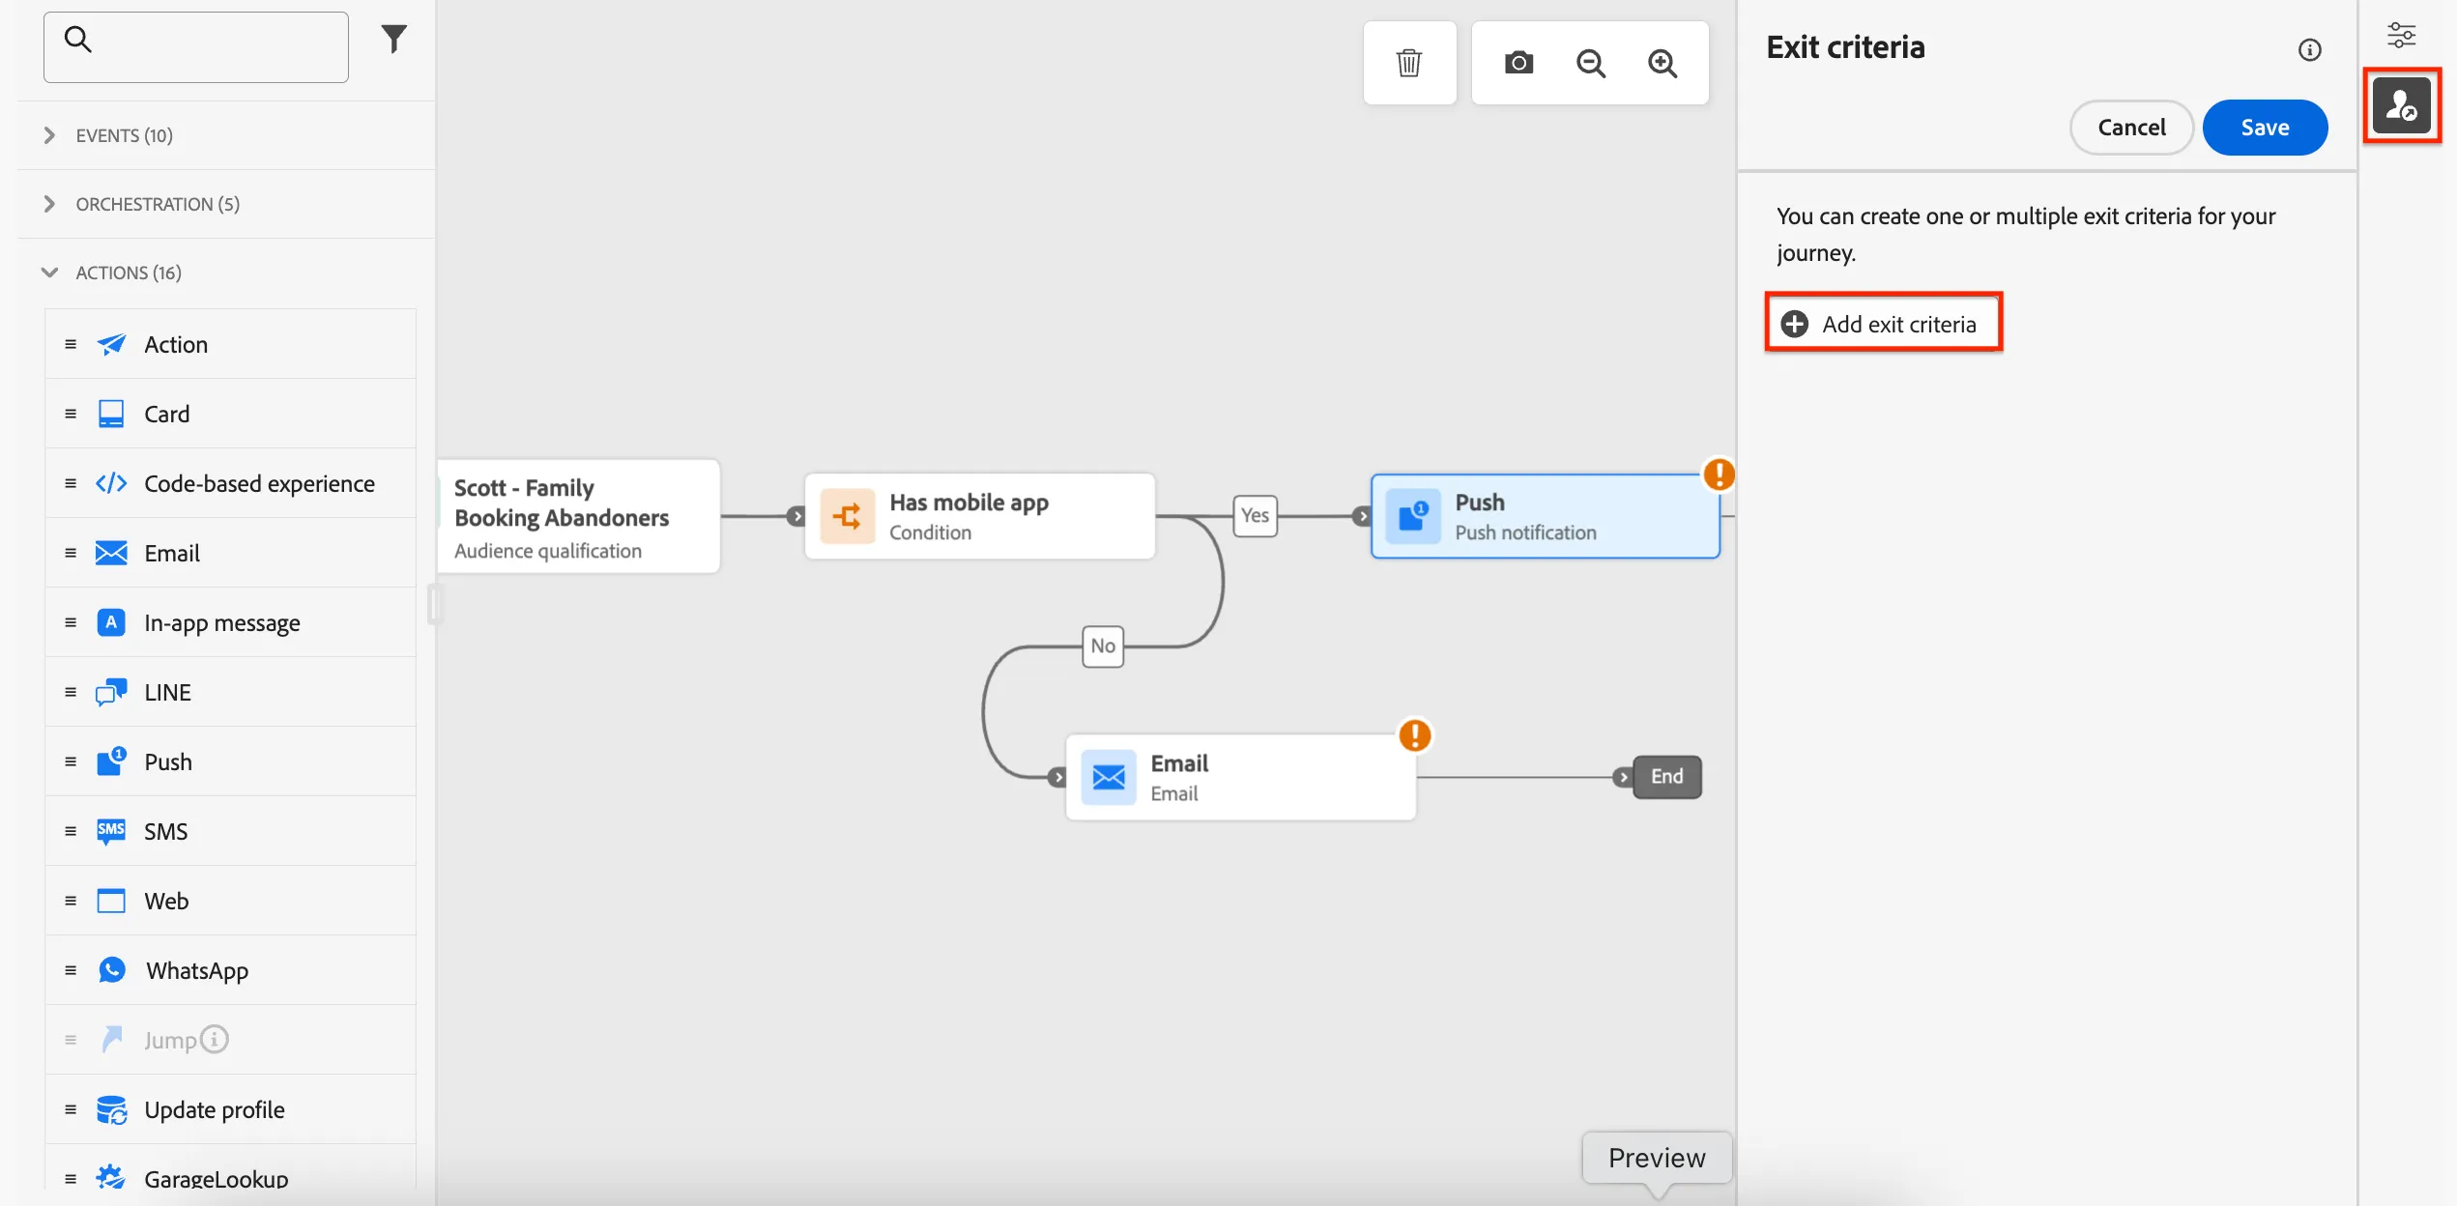Open the exit criteria profile icon
2457x1206 pixels.
pos(2402,105)
